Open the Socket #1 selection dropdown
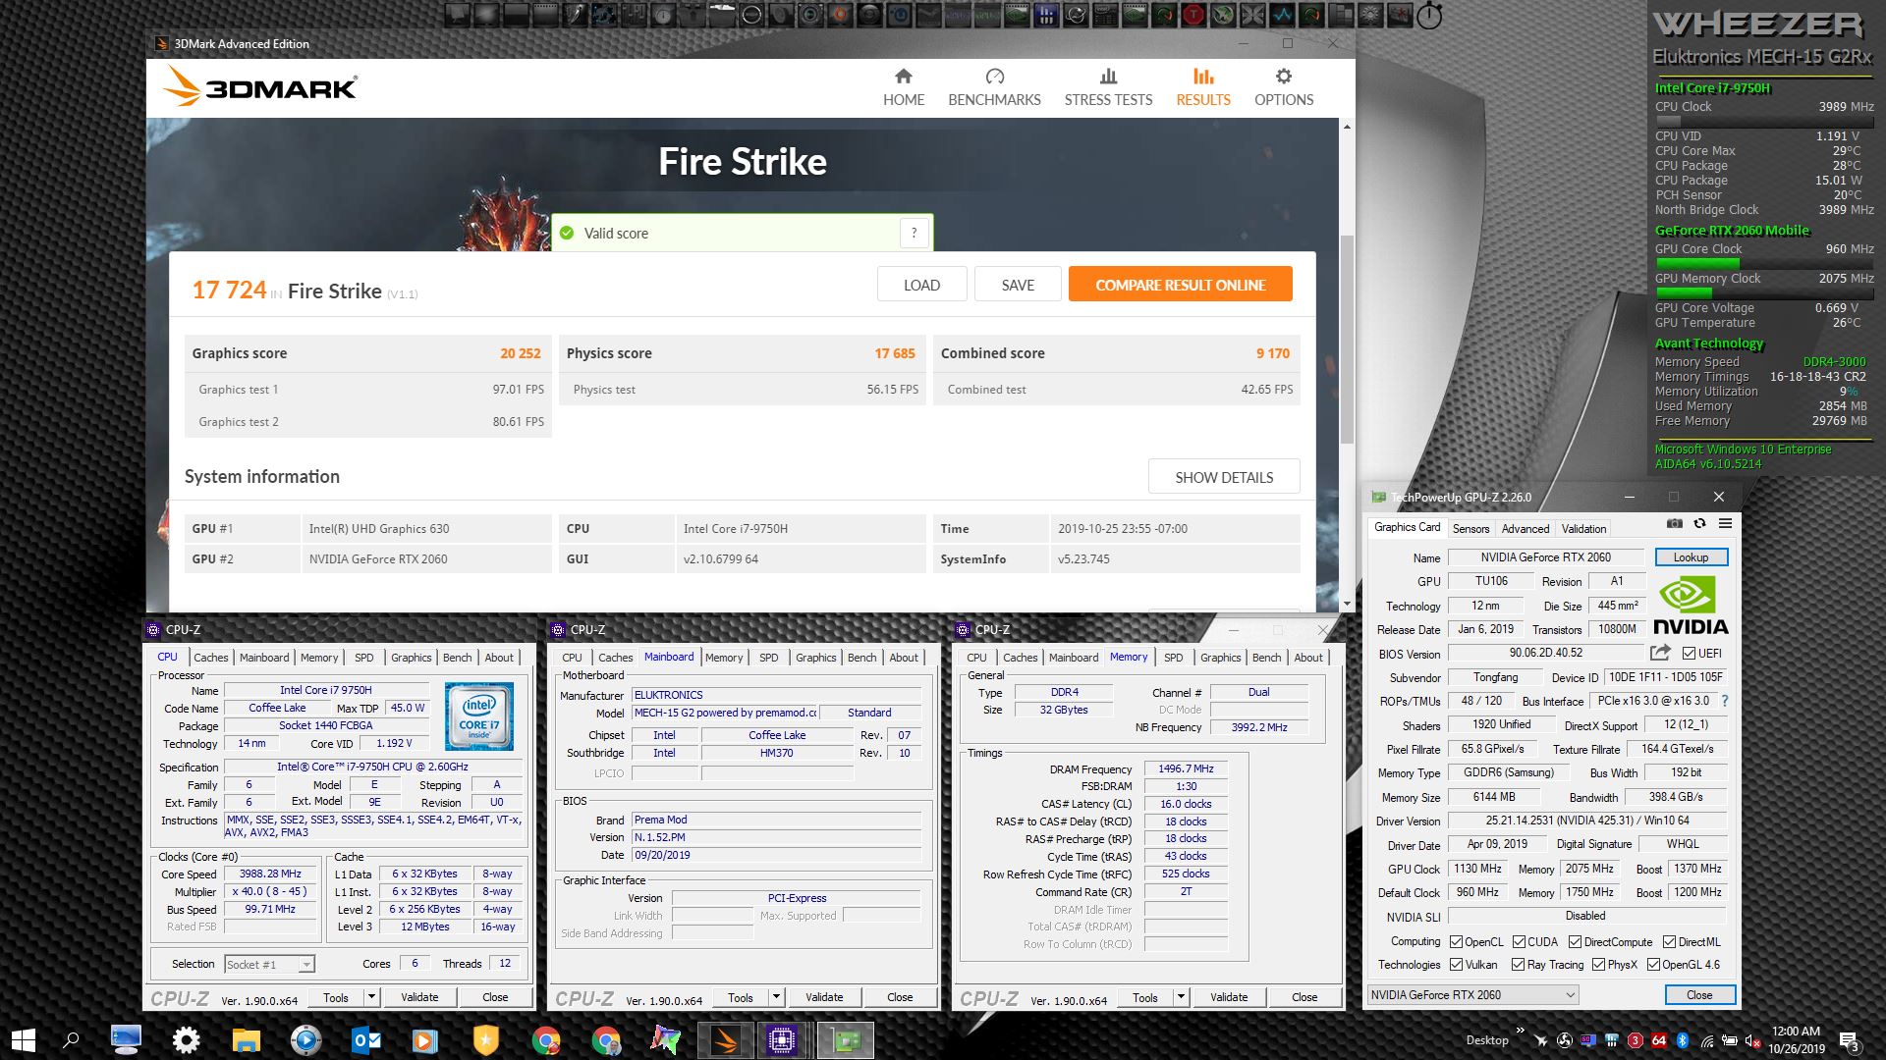 305,965
